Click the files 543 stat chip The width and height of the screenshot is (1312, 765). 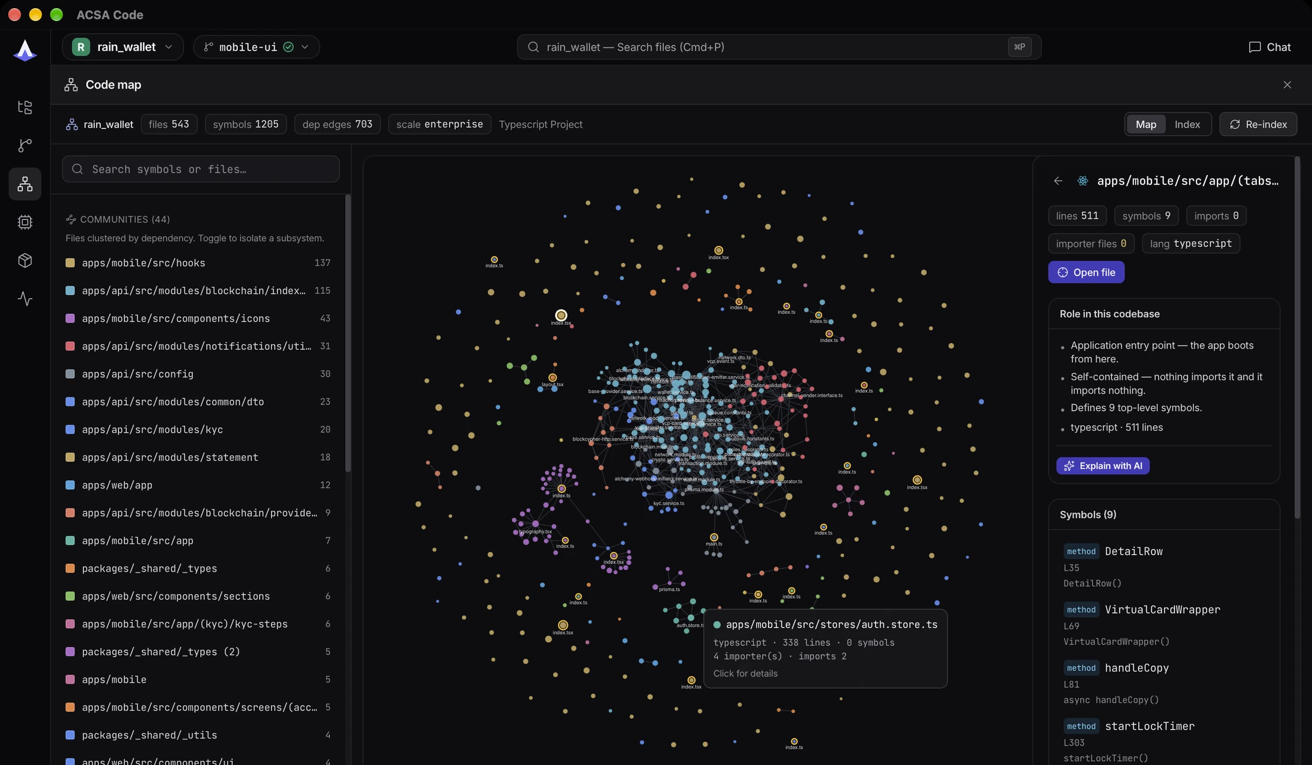(x=169, y=124)
